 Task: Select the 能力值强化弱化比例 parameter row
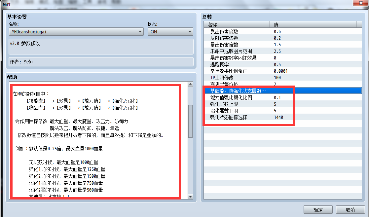(x=283, y=97)
